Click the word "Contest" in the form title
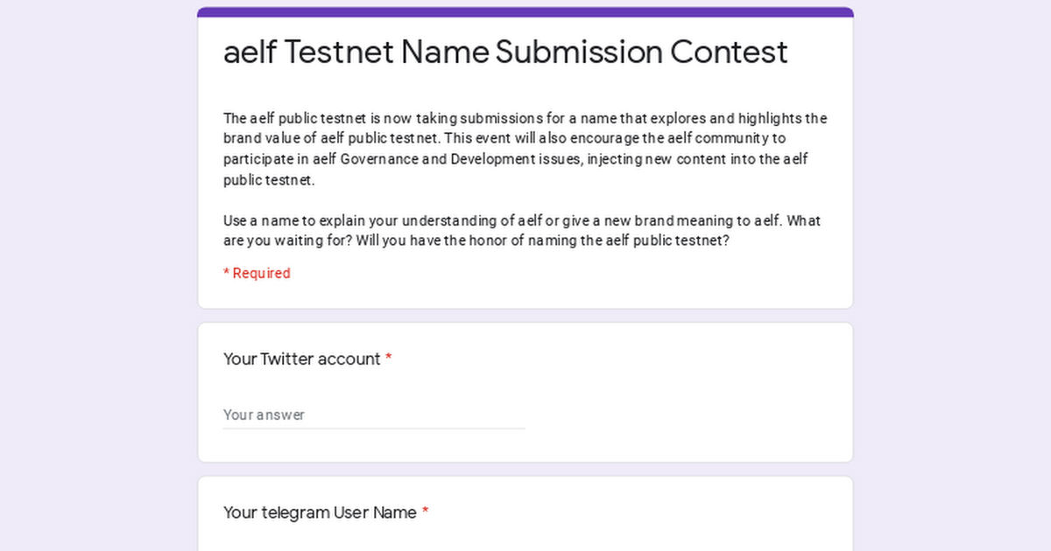1051x551 pixels. pyautogui.click(x=729, y=52)
